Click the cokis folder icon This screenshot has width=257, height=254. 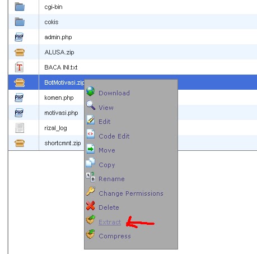click(x=20, y=22)
